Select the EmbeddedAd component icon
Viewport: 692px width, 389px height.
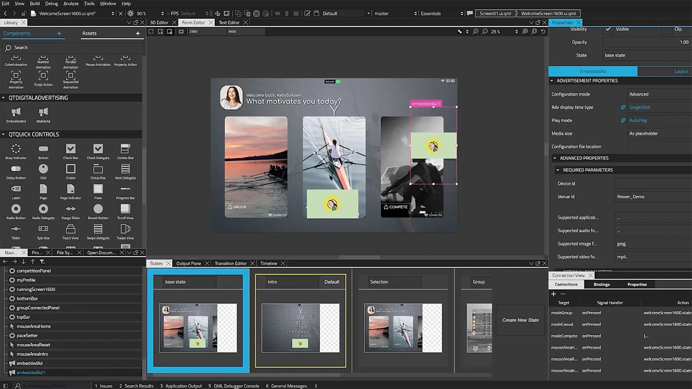pyautogui.click(x=16, y=112)
